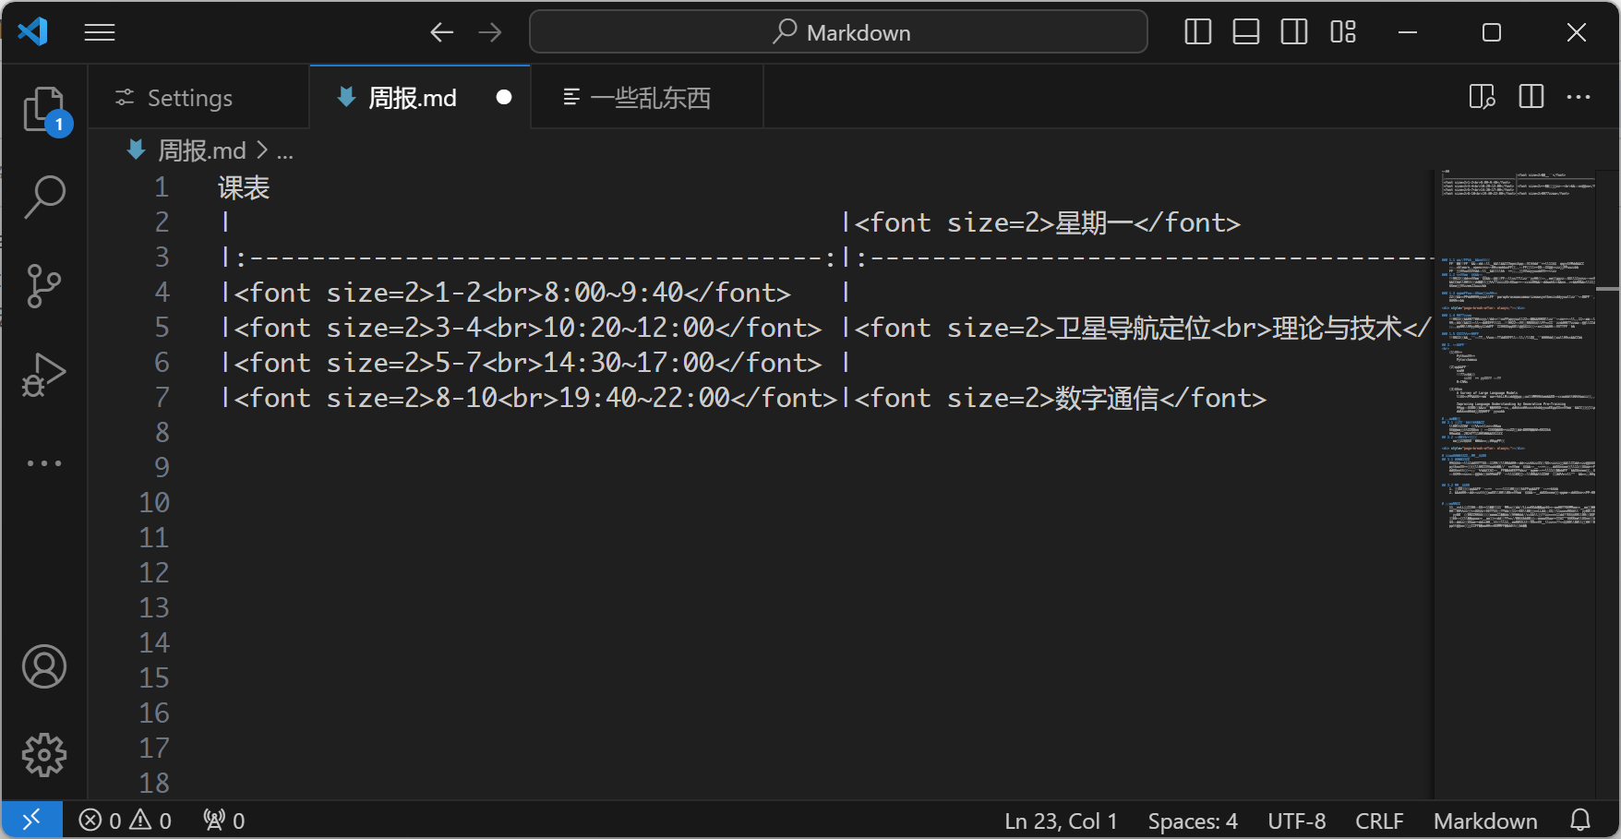Change end of line sequence CRLF
Screen dimensions: 1621x839
pyautogui.click(x=1379, y=821)
